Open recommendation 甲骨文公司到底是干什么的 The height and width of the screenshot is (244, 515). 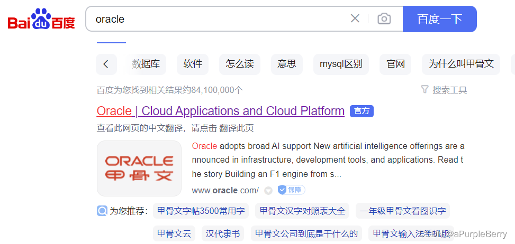tap(306, 233)
